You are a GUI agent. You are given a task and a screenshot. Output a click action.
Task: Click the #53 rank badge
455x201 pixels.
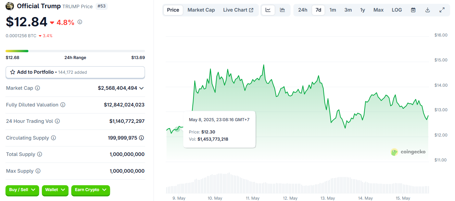pos(102,6)
